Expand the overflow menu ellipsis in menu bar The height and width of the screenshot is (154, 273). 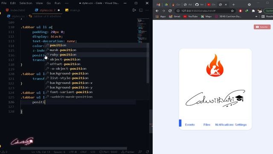coord(67,3)
